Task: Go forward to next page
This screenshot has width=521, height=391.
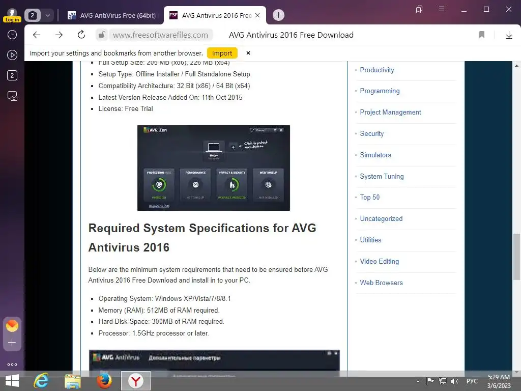Action: [x=59, y=35]
